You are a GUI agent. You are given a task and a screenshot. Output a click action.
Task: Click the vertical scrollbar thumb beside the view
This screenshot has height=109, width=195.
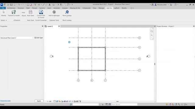tap(155, 64)
